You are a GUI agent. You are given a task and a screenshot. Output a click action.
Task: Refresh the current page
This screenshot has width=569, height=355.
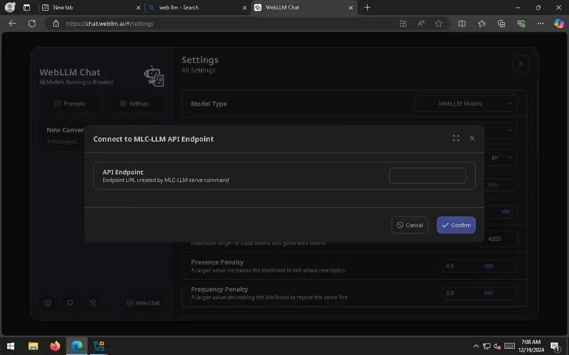[32, 24]
